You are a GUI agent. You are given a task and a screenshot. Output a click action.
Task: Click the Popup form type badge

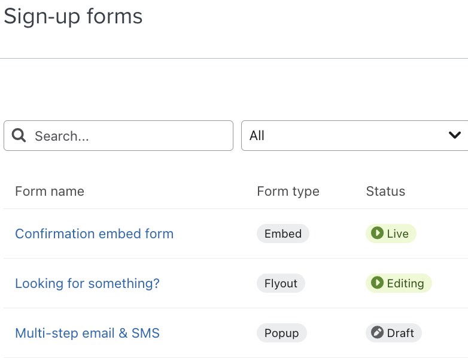pos(281,333)
